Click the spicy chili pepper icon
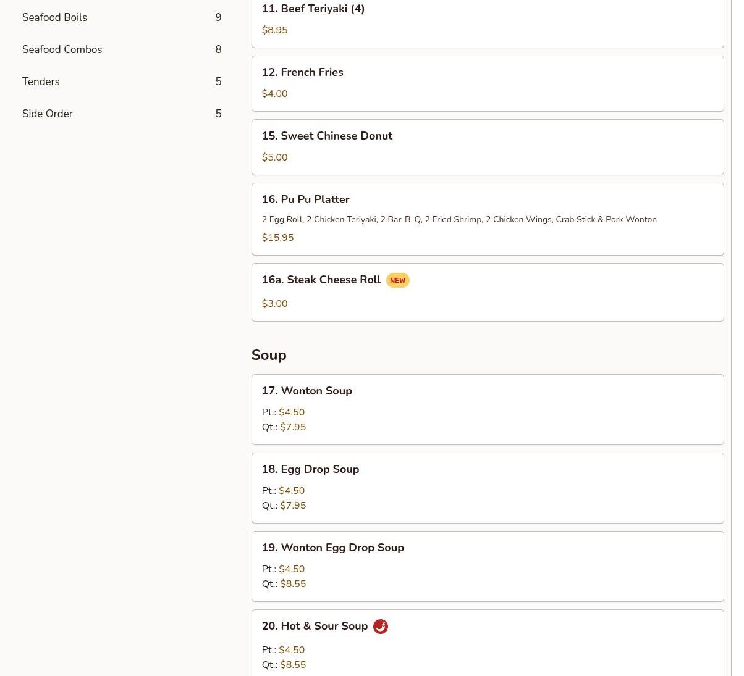 381,627
